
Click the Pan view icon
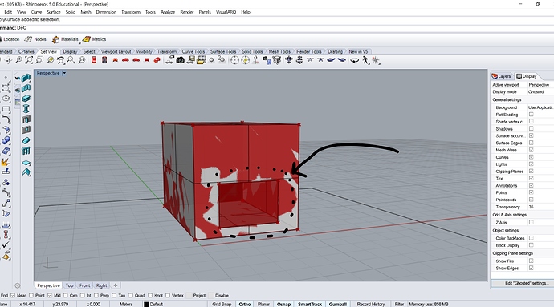(x=8, y=60)
